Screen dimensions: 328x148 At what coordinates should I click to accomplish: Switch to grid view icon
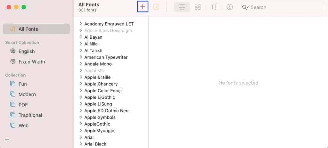click(x=197, y=7)
